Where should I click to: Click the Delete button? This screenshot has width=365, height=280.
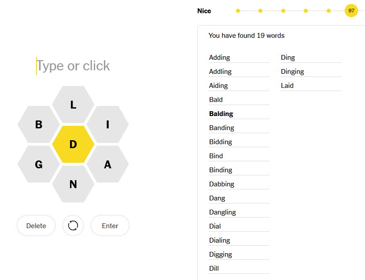tap(36, 225)
